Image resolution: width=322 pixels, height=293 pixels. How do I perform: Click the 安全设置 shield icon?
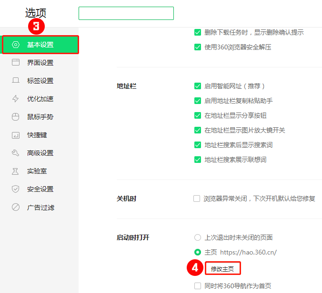tap(16, 189)
